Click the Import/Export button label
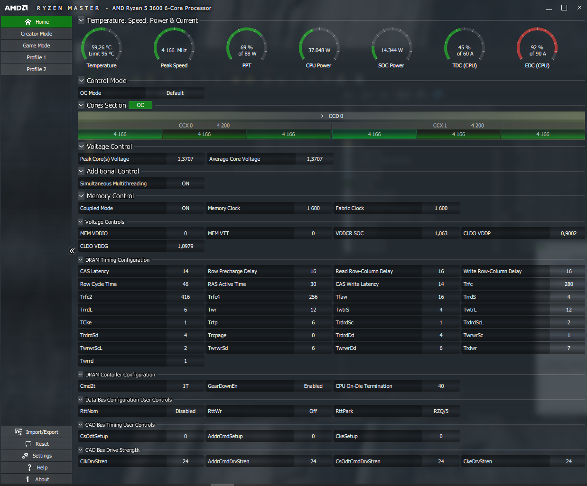587x486 pixels. pyautogui.click(x=42, y=432)
